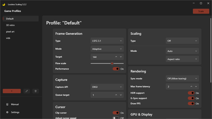
Task: Click the 'Profile: "Default"' heading
Action: pyautogui.click(x=64, y=23)
